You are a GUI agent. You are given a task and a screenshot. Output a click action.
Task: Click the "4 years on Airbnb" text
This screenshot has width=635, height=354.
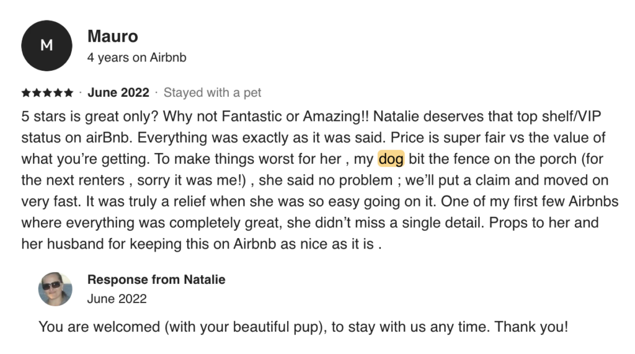[137, 58]
